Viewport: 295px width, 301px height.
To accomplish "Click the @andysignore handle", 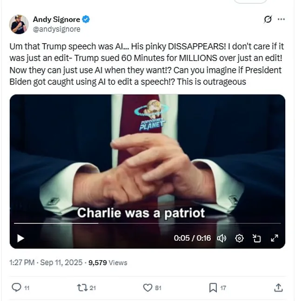I will point(56,29).
